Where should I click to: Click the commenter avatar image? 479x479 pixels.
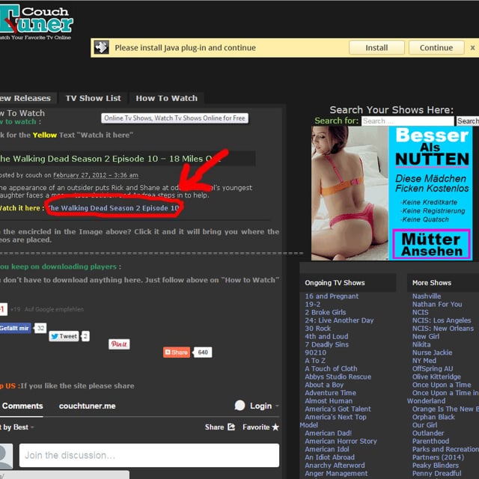(6, 457)
